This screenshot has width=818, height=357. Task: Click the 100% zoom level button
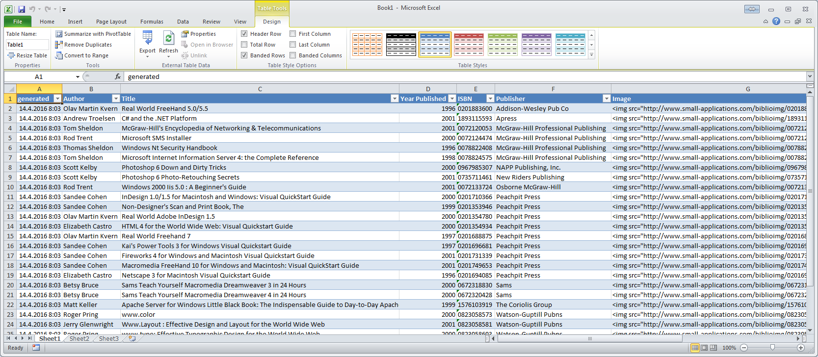[729, 348]
